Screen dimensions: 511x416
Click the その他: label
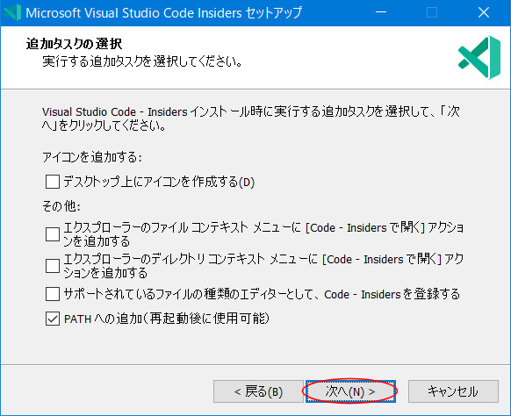(61, 206)
